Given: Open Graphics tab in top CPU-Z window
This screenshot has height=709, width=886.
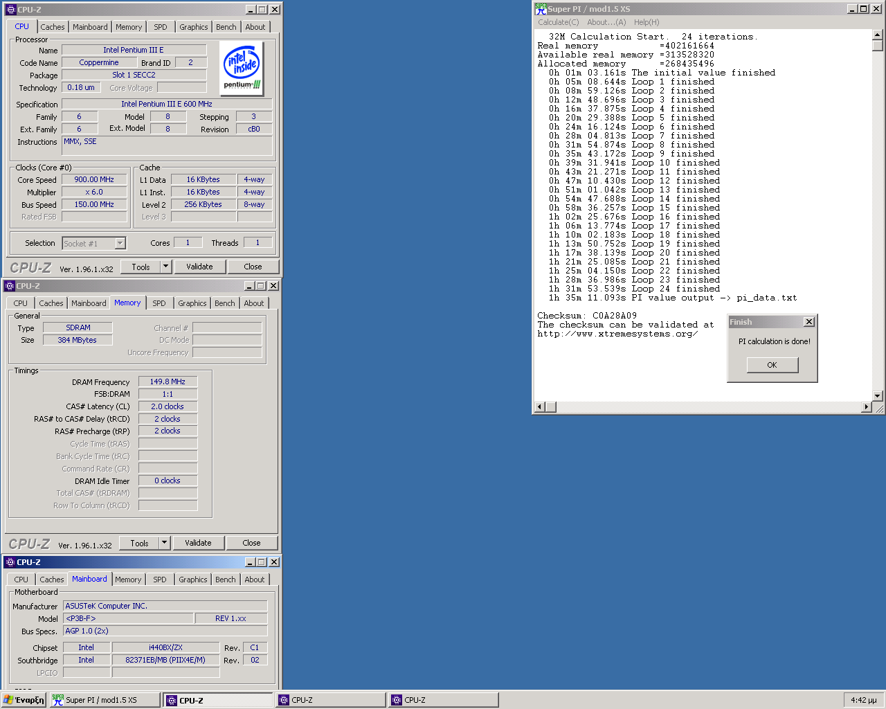Looking at the screenshot, I should (x=194, y=27).
